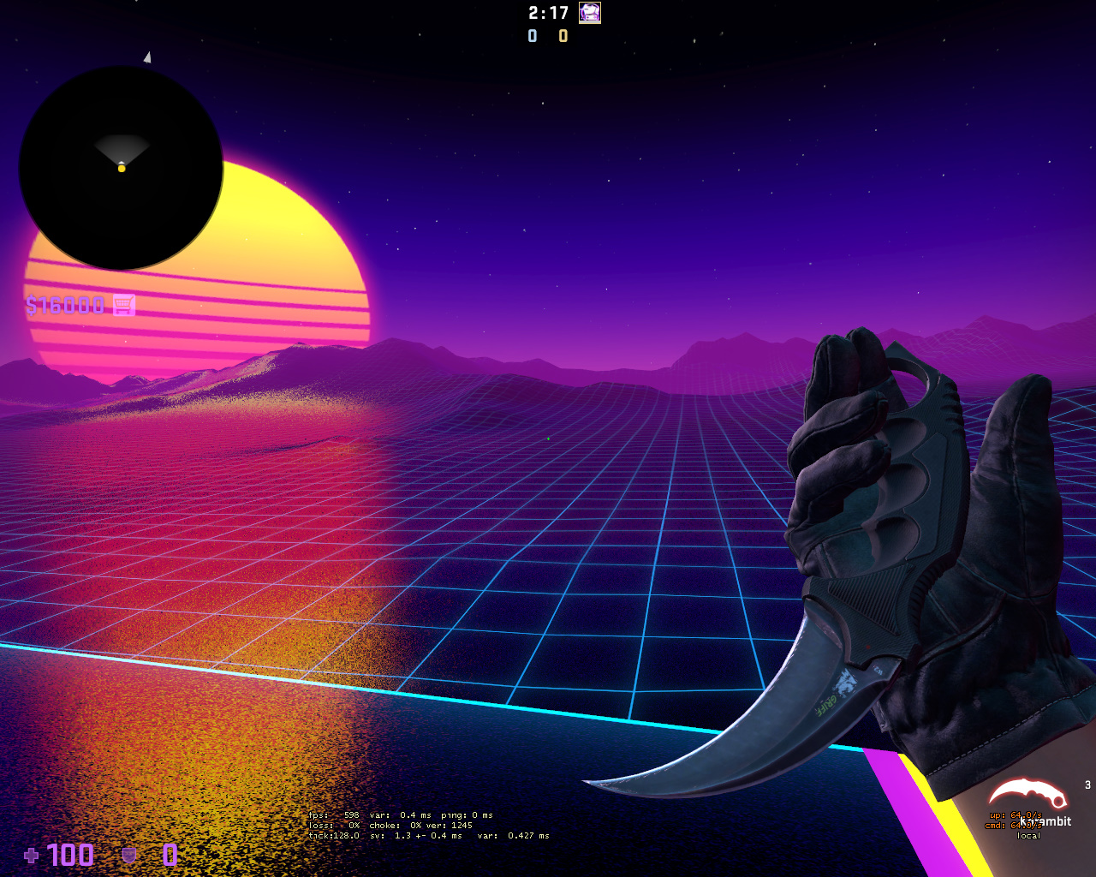
Task: Click the fps 598 readout
Action: [334, 815]
